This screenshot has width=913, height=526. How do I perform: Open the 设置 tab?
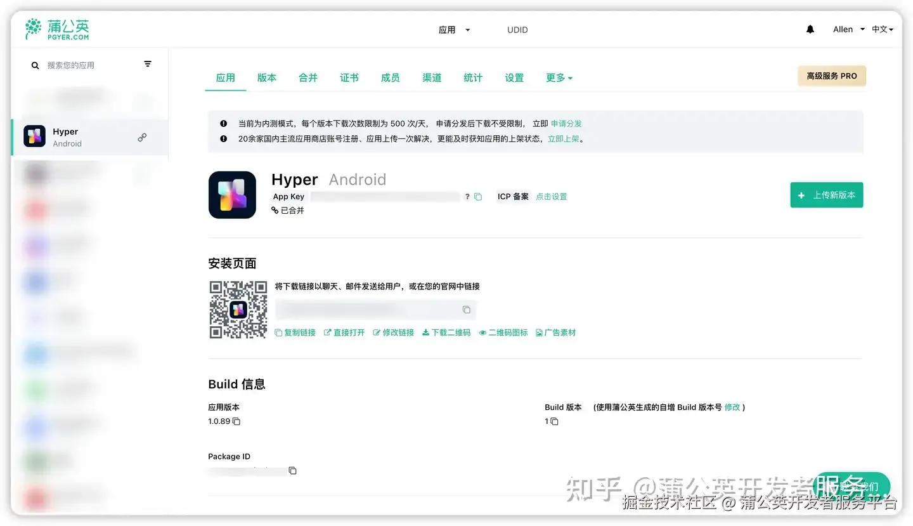tap(514, 77)
